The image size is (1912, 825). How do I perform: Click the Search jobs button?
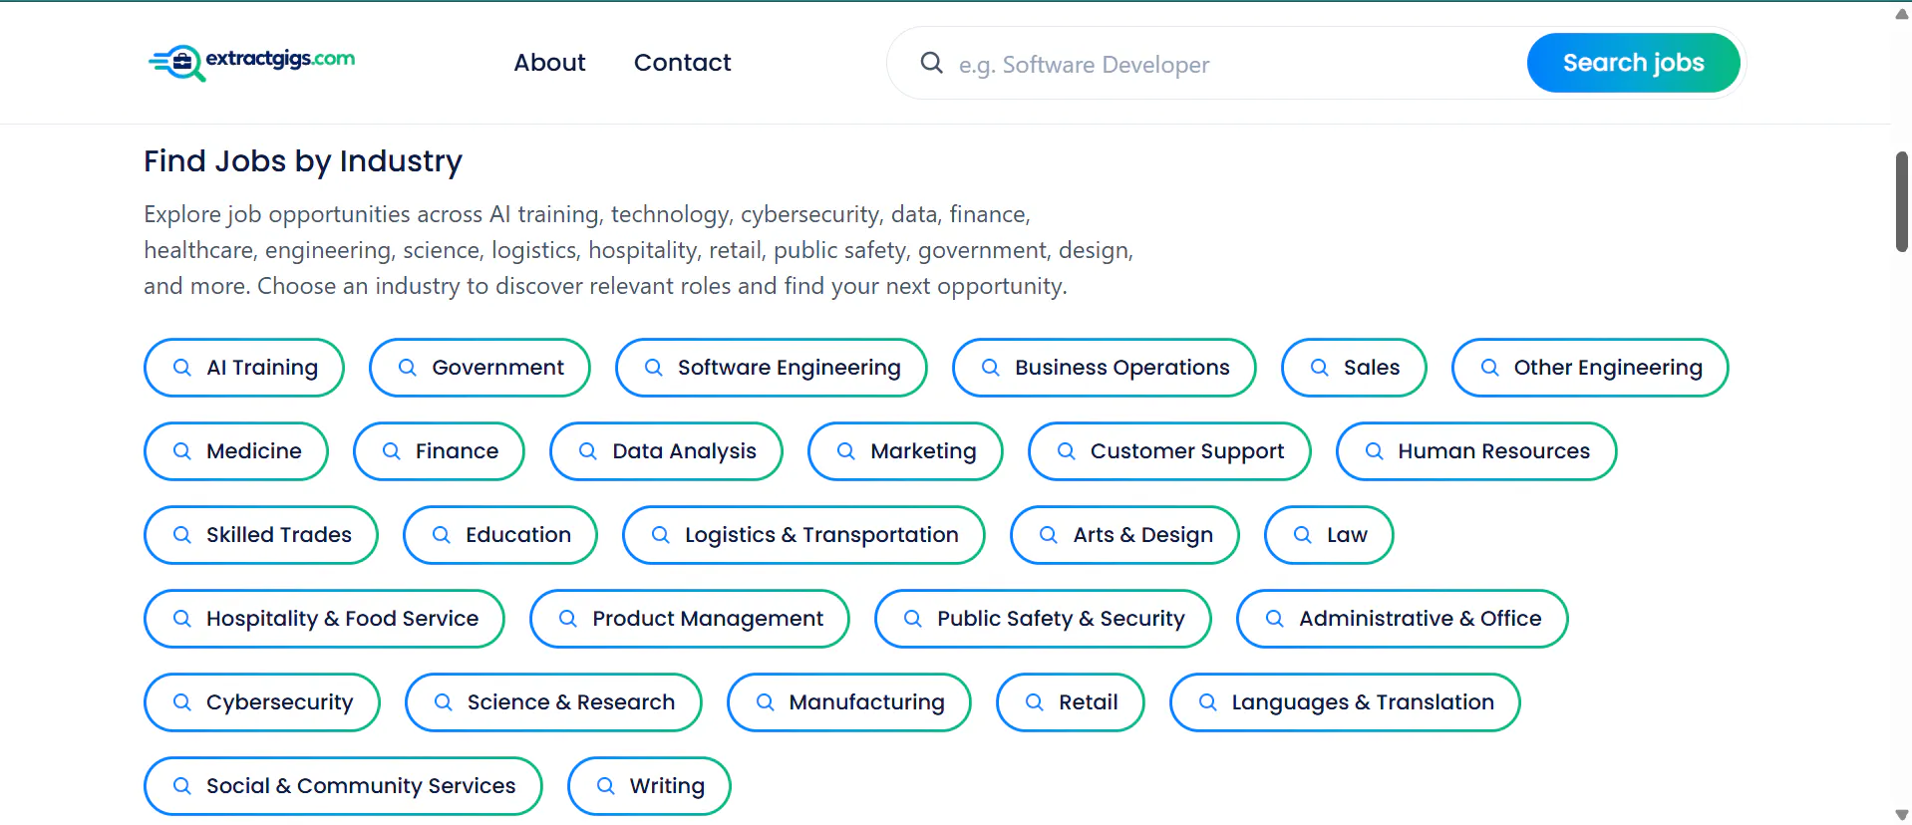tap(1633, 63)
